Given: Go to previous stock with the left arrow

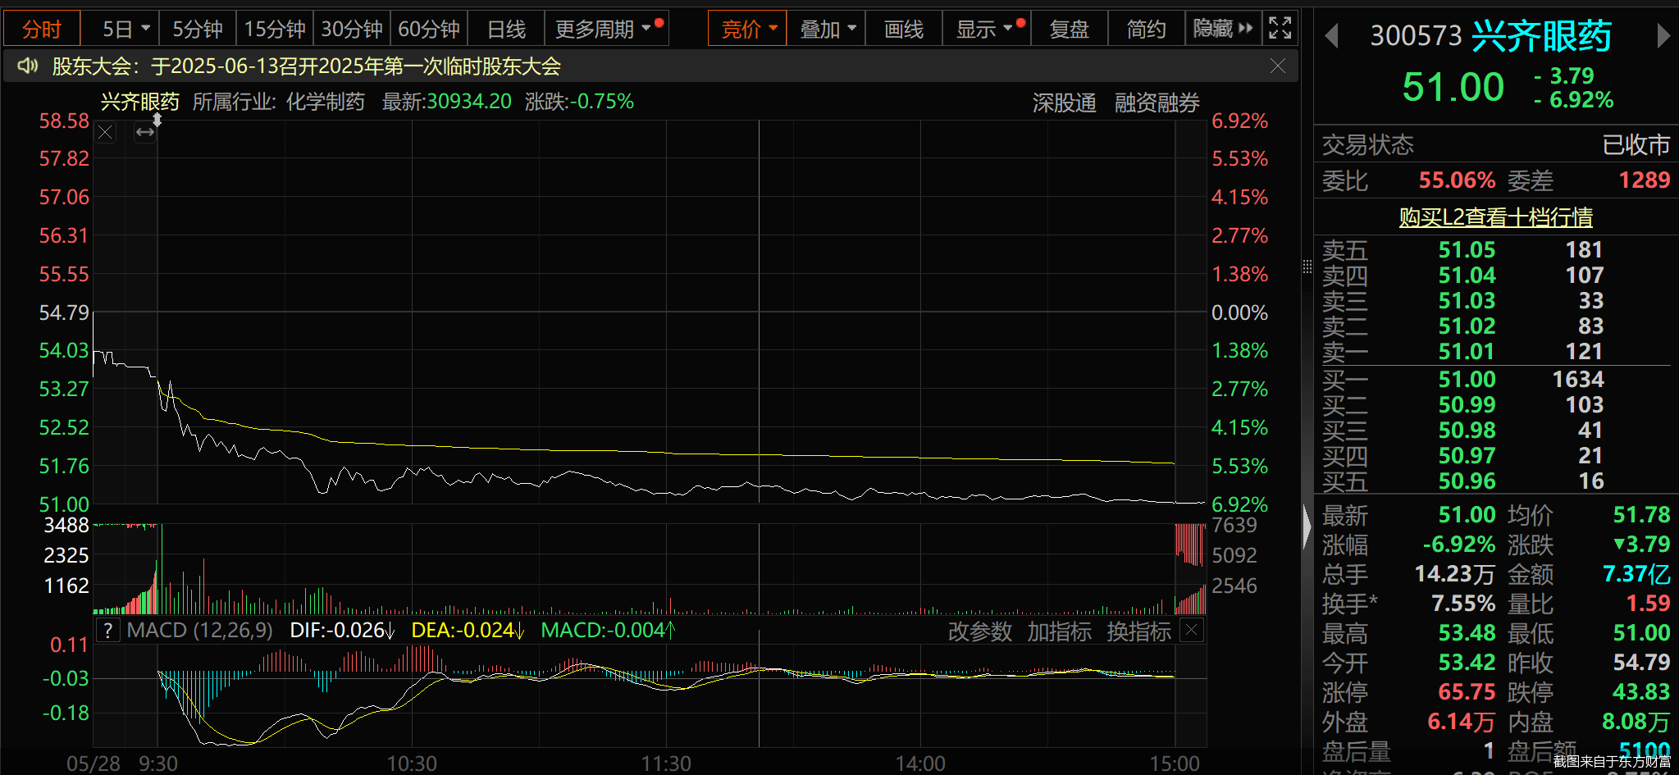Looking at the screenshot, I should 1332,35.
